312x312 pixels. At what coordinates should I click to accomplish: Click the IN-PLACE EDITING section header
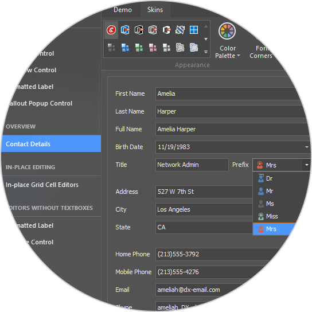[x=30, y=167]
